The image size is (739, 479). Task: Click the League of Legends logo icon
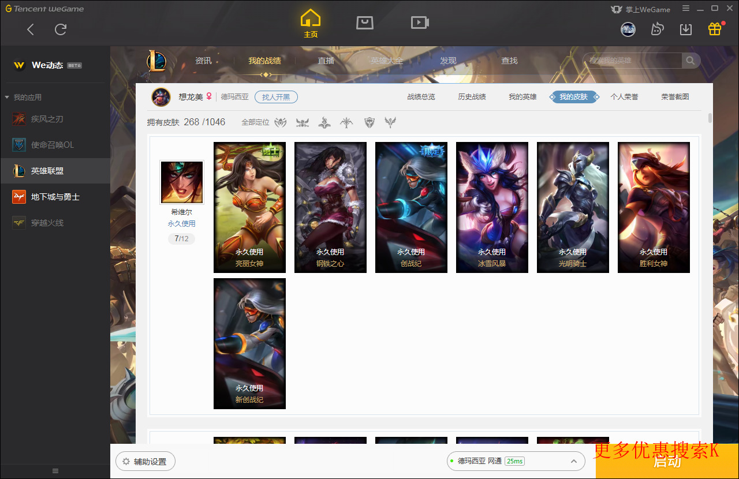pyautogui.click(x=156, y=61)
